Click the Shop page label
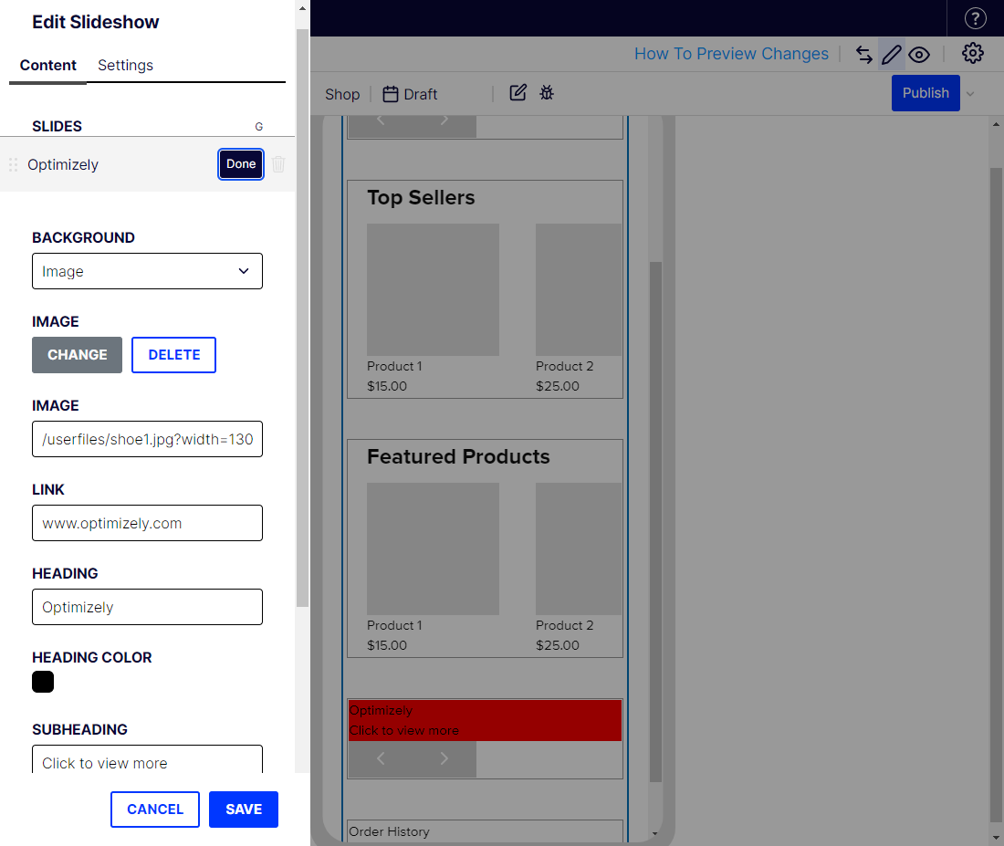 342,94
